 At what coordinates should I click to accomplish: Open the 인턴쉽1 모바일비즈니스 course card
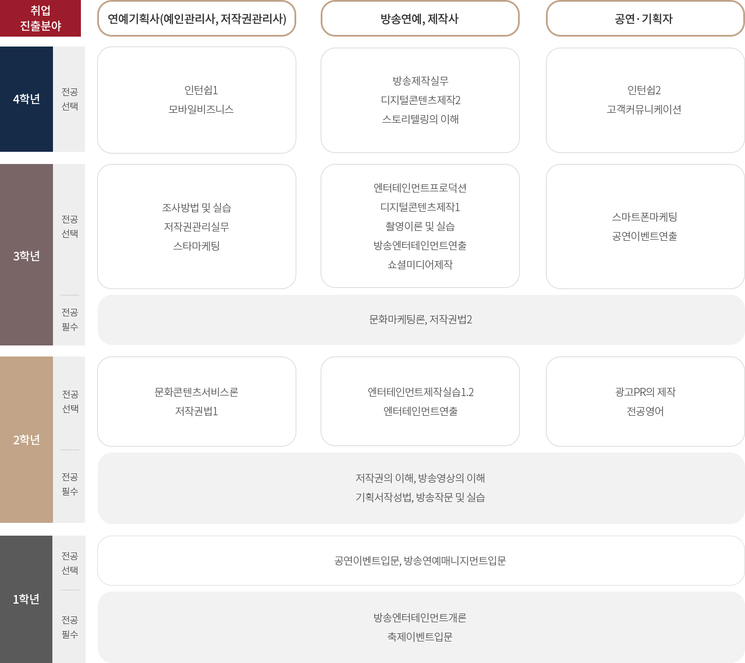[197, 99]
